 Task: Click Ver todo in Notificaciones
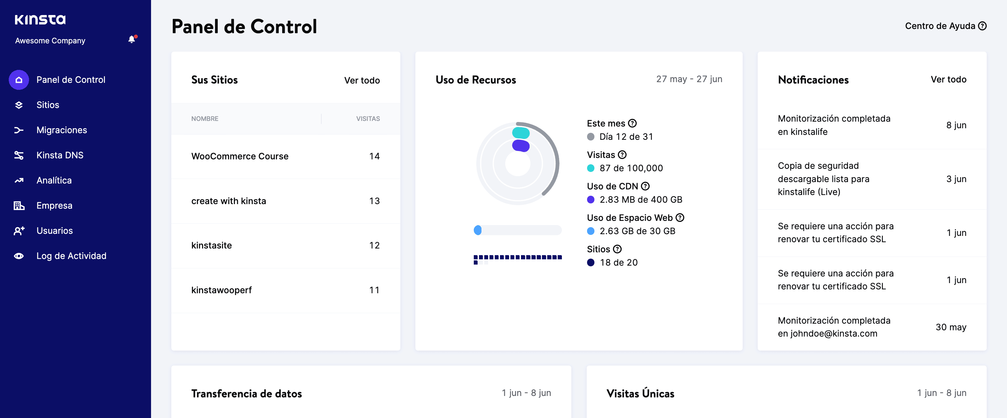[948, 80]
